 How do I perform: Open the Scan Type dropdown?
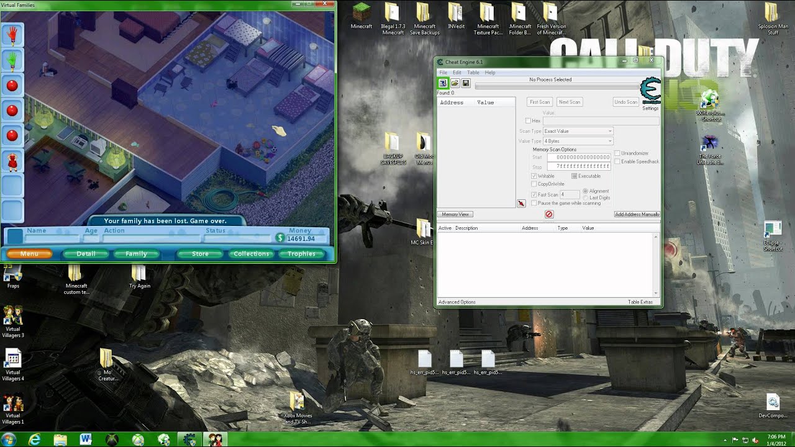tap(578, 131)
